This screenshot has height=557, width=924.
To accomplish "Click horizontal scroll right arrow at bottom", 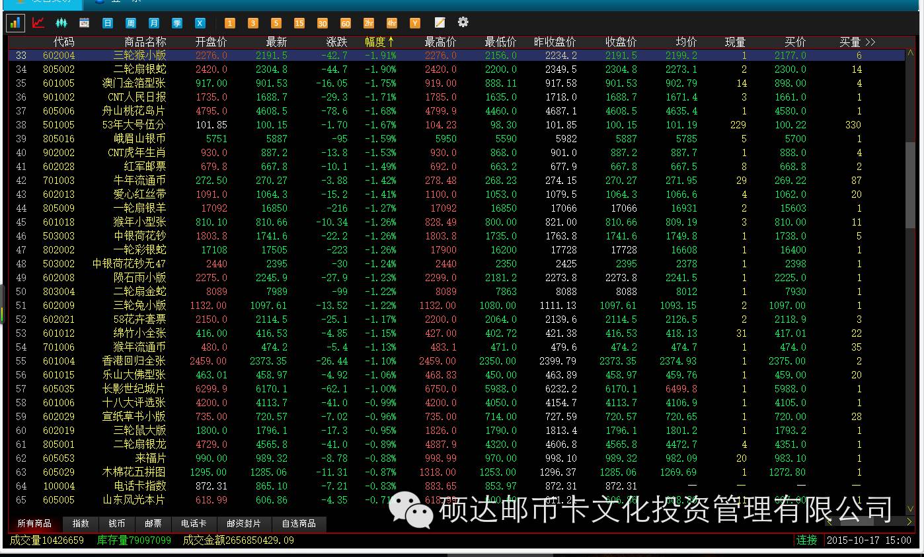I will pyautogui.click(x=909, y=522).
